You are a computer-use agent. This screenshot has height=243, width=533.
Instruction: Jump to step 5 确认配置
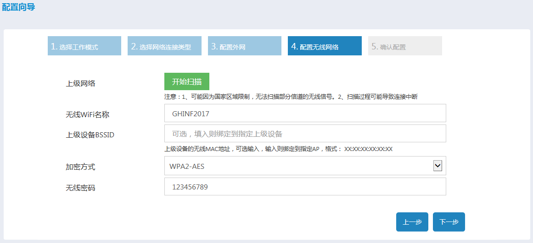pos(405,46)
